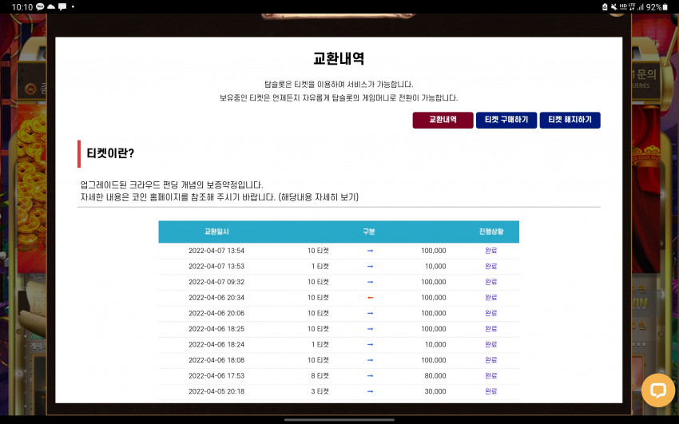
Task: Open the 티켓 해지하기 button
Action: tap(570, 120)
